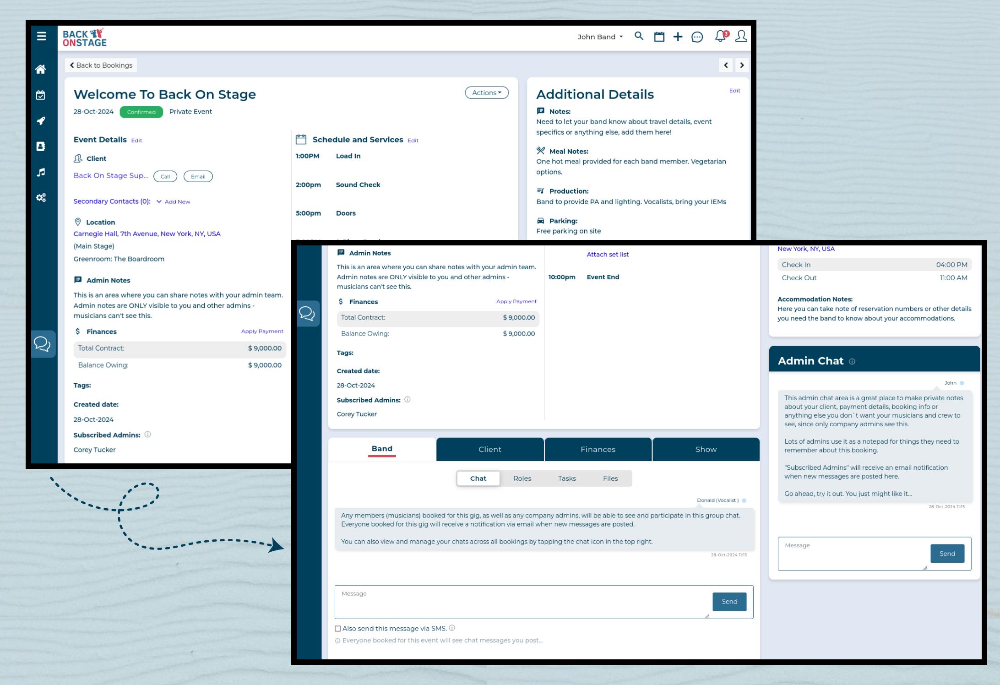Click info icon beside Subscribed Admins in front window
Viewport: 1000px width, 685px height.
click(x=408, y=400)
